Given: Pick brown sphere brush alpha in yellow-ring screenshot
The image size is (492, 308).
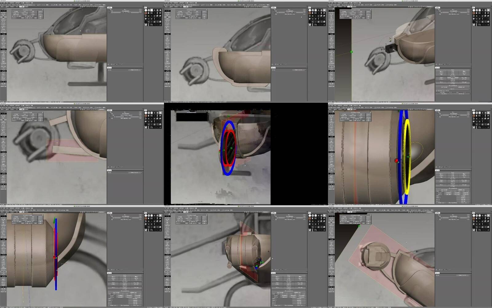Looking at the screenshot, I should (474, 116).
